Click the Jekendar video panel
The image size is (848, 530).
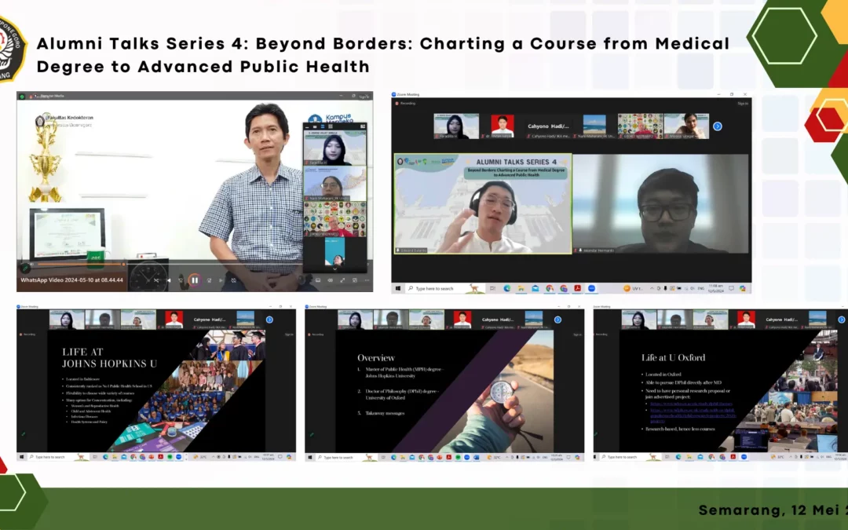[x=660, y=203]
